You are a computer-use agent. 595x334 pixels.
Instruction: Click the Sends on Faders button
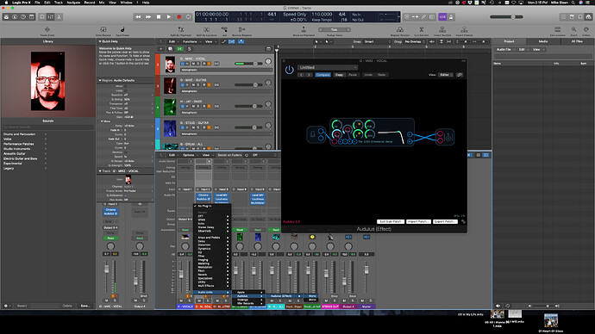(x=229, y=155)
